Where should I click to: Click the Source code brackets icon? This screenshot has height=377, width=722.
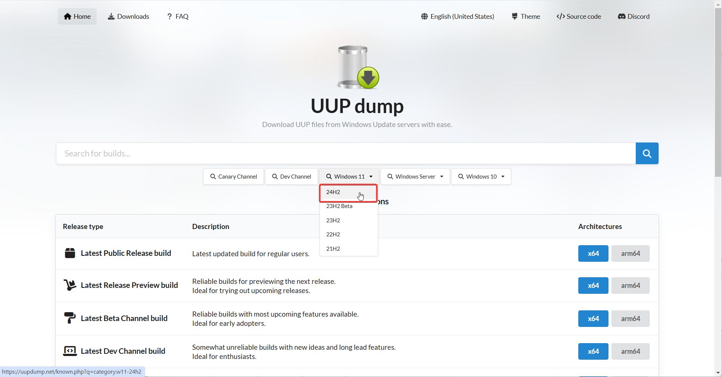click(x=561, y=17)
